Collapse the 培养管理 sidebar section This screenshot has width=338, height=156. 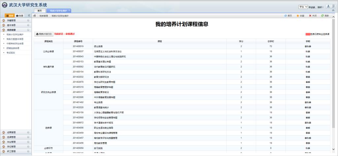click(28, 30)
